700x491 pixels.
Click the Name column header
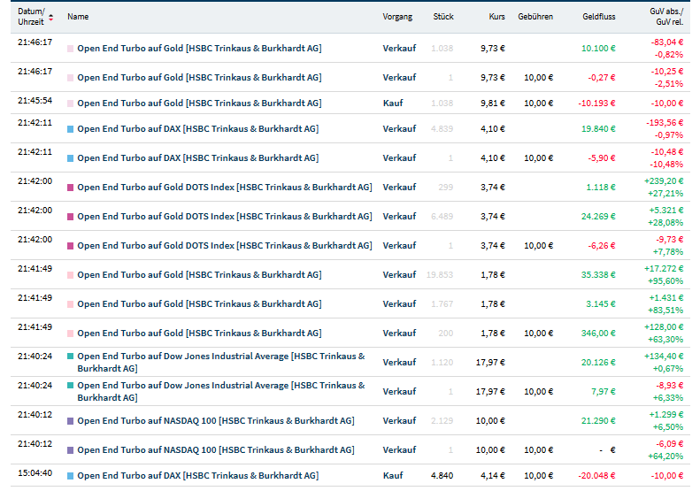point(78,17)
